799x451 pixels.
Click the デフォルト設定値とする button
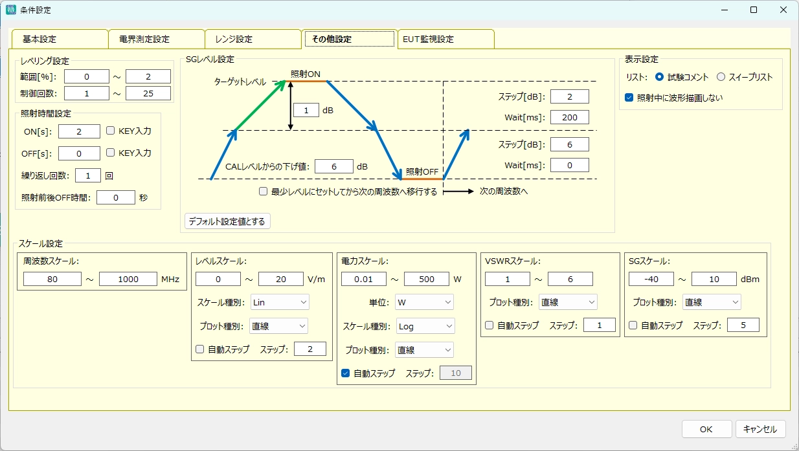coord(227,221)
